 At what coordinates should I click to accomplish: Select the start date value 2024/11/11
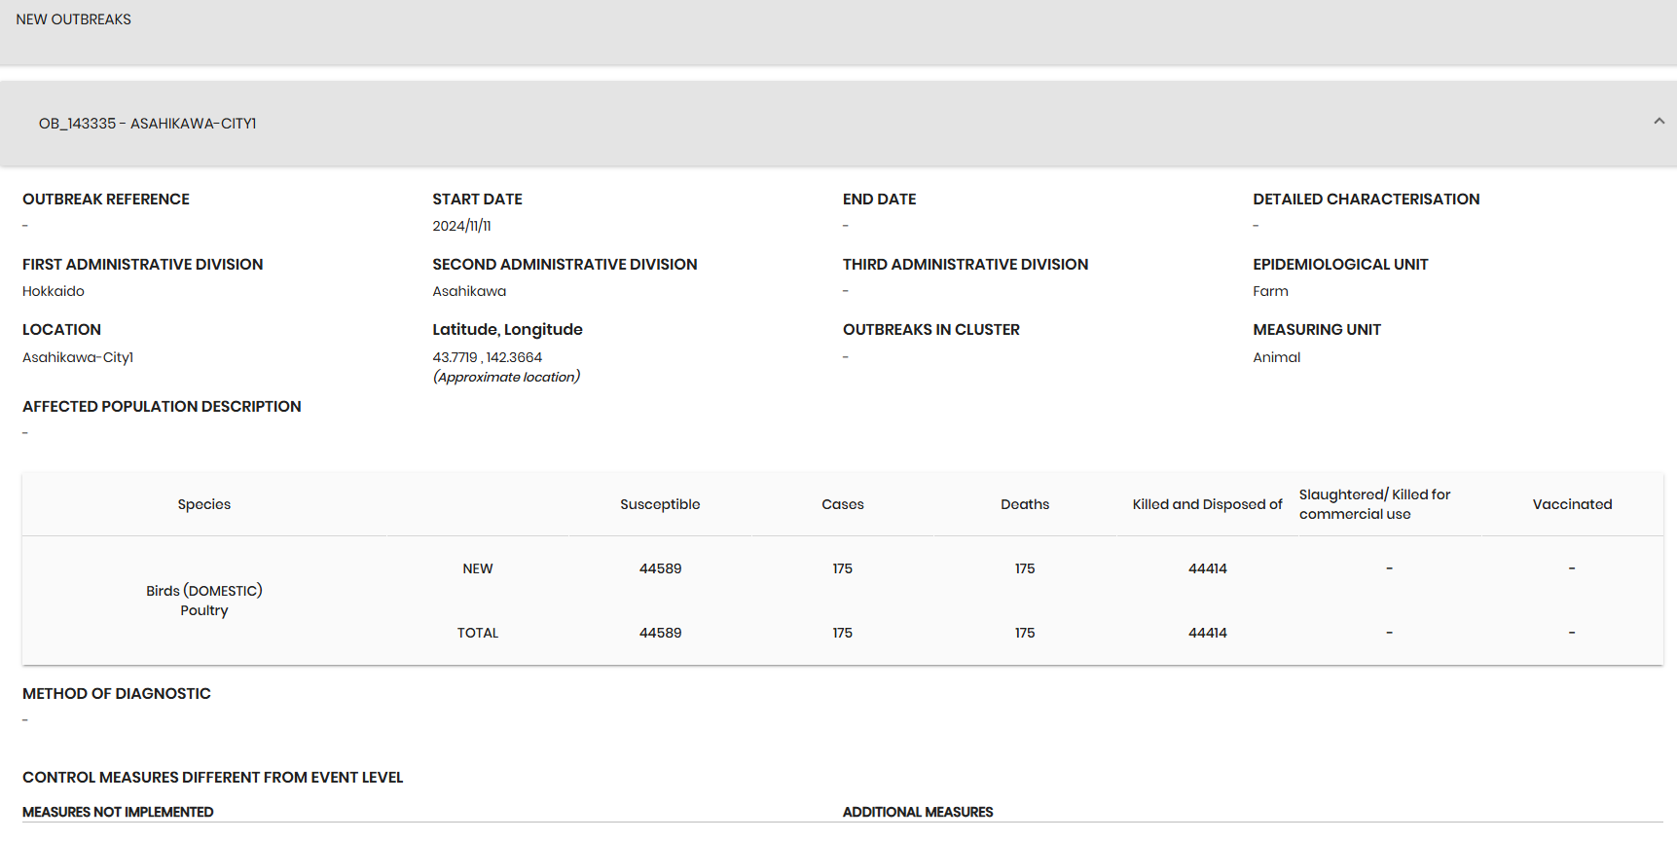tap(461, 226)
